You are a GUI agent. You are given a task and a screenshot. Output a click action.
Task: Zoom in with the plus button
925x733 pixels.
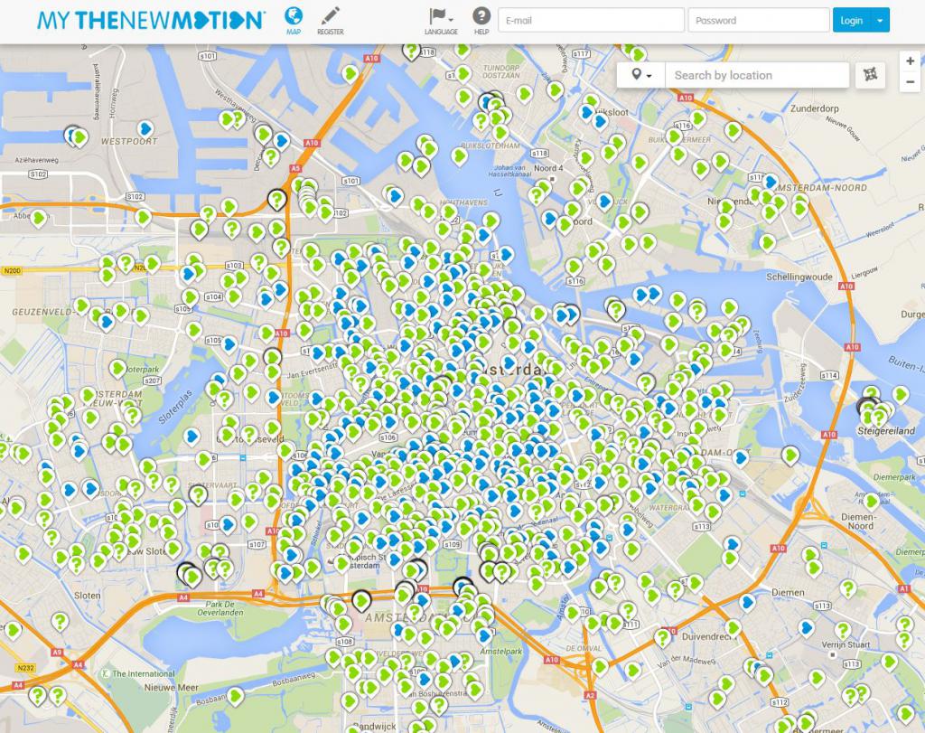click(x=911, y=61)
